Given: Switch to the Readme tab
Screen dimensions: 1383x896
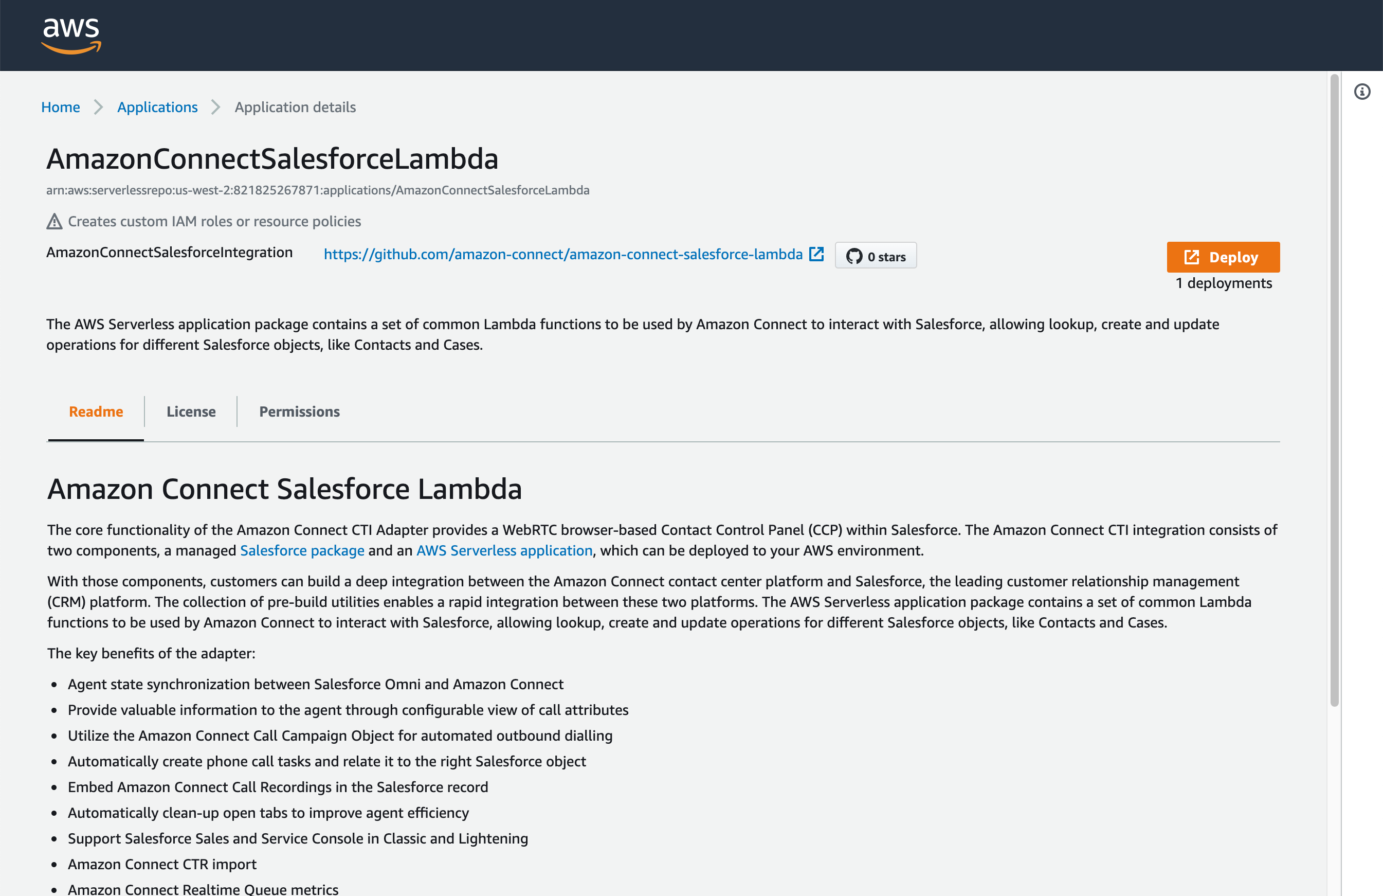Looking at the screenshot, I should click(96, 411).
